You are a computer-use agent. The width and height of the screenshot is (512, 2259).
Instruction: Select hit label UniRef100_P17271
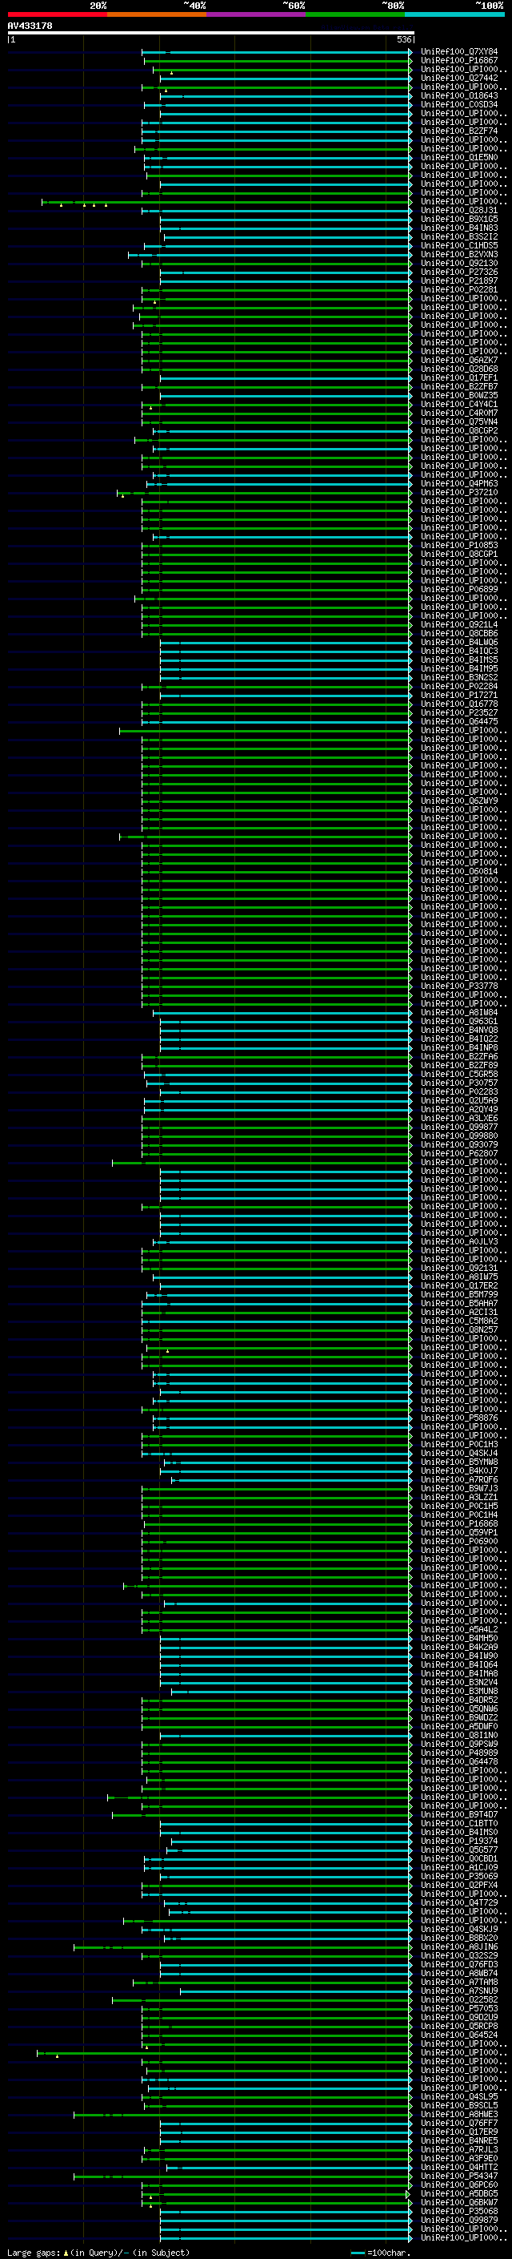(459, 696)
